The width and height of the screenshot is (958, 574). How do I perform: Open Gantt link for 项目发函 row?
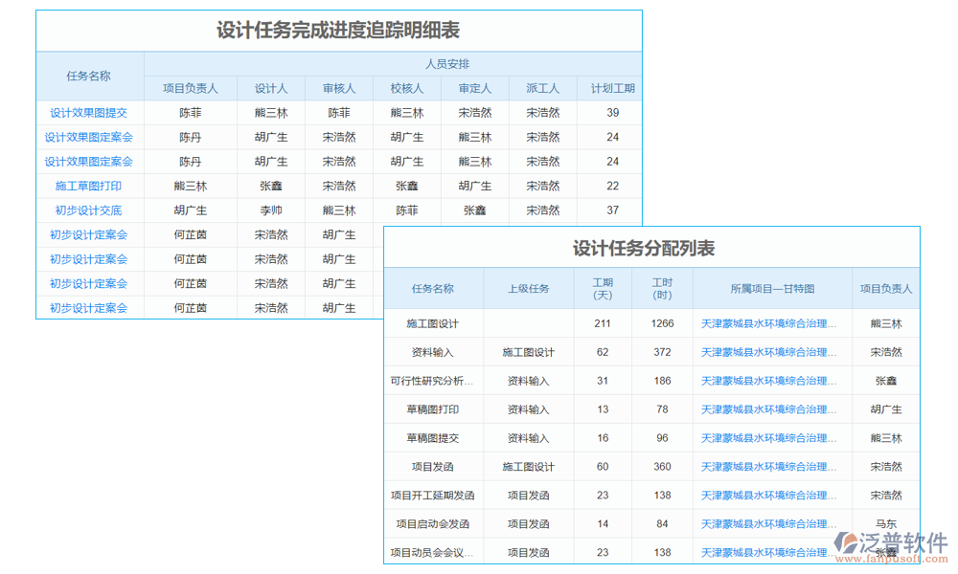point(772,467)
